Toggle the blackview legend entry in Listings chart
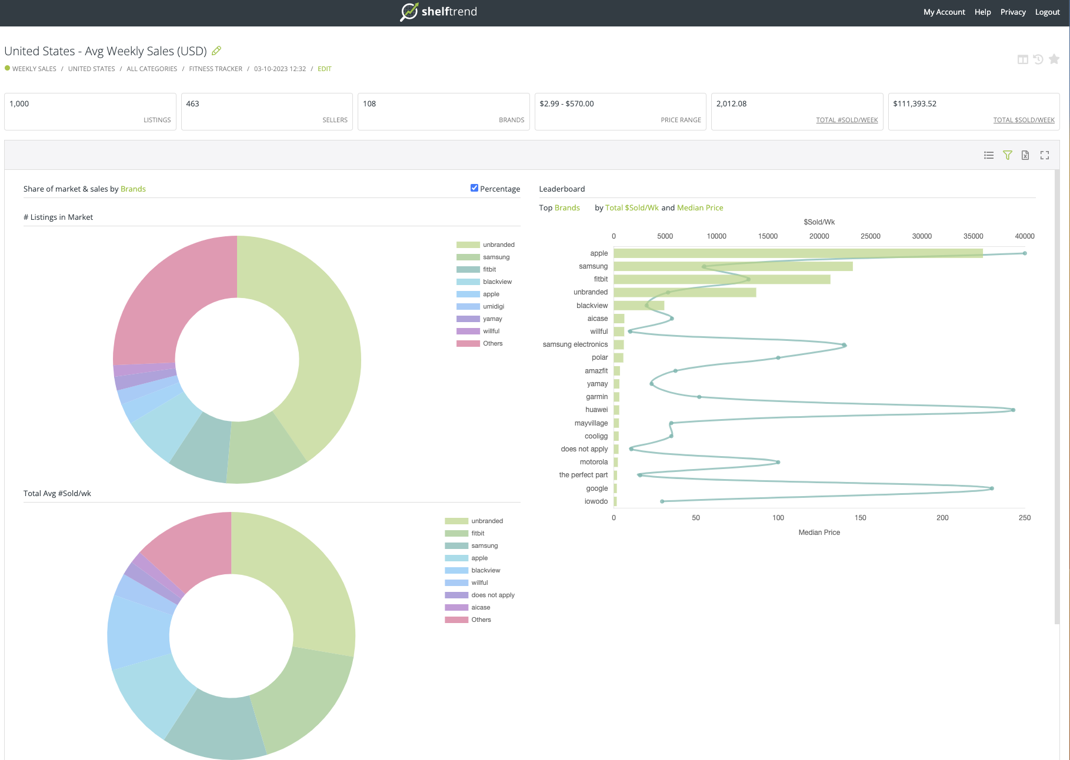1070x760 pixels. tap(484, 282)
